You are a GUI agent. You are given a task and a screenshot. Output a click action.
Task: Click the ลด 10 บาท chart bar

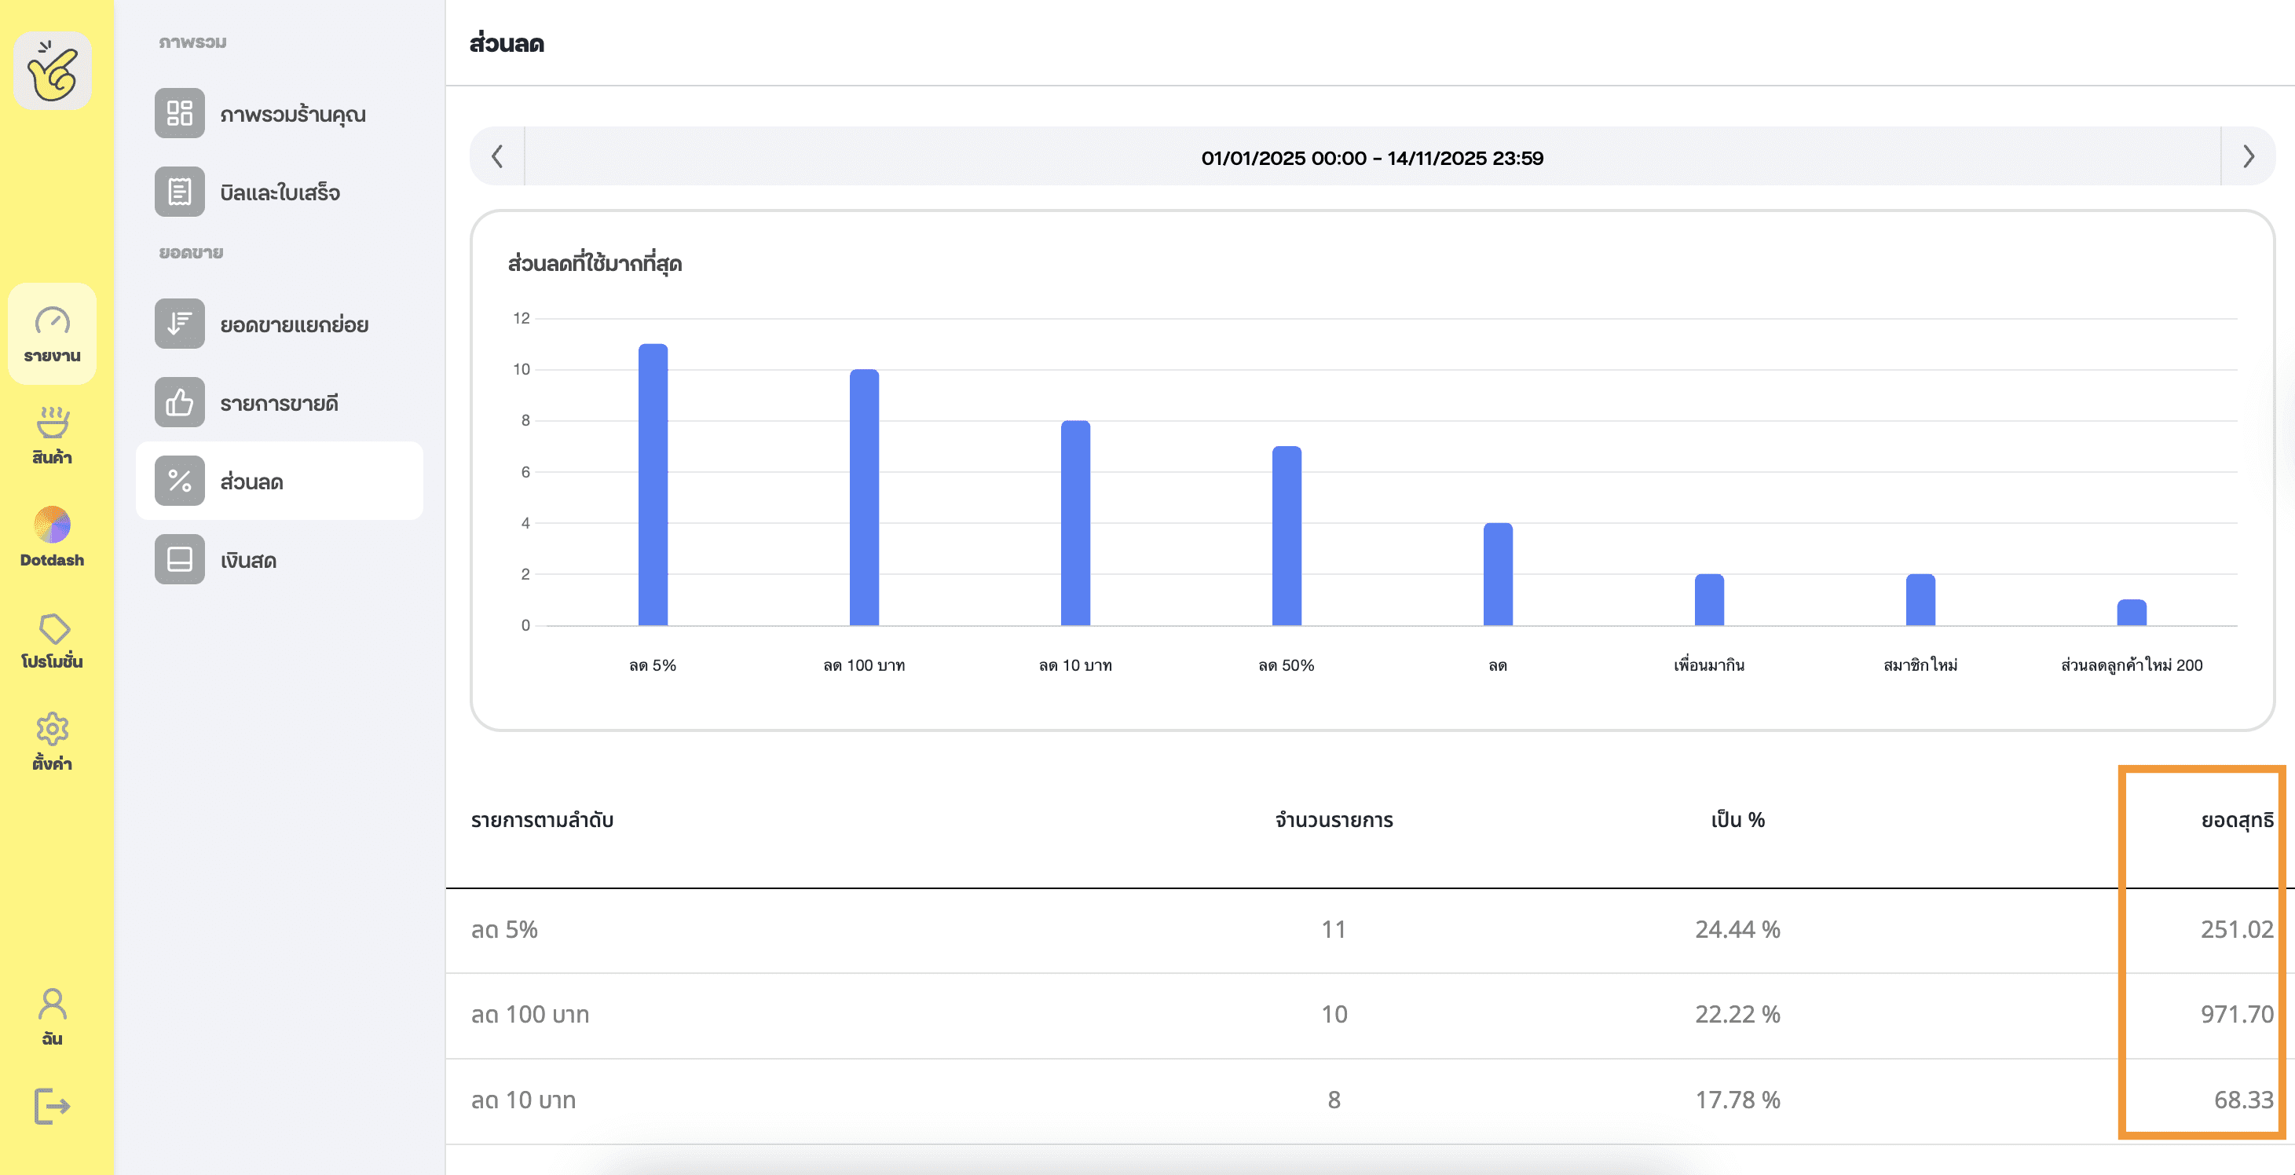[1075, 523]
